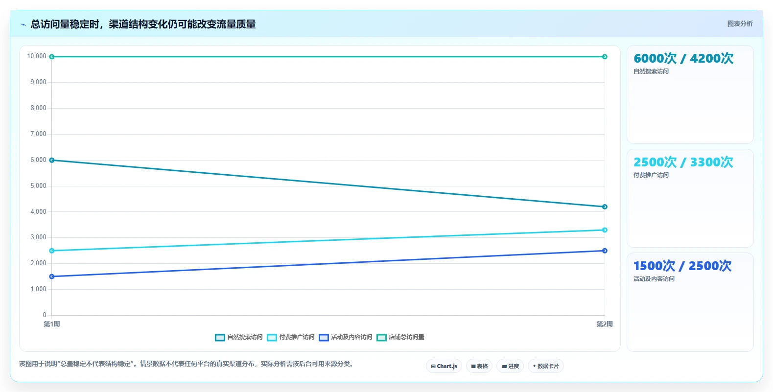The height and width of the screenshot is (392, 773).
Task: Click the 第1周 x-axis label
Action: (52, 324)
